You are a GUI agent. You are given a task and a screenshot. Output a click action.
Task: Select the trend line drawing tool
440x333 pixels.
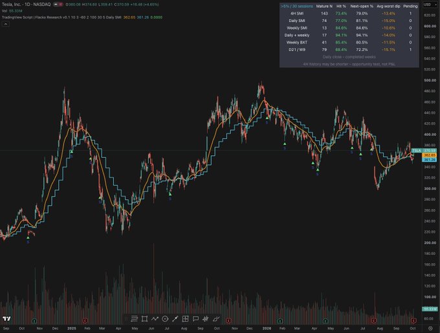point(175,319)
